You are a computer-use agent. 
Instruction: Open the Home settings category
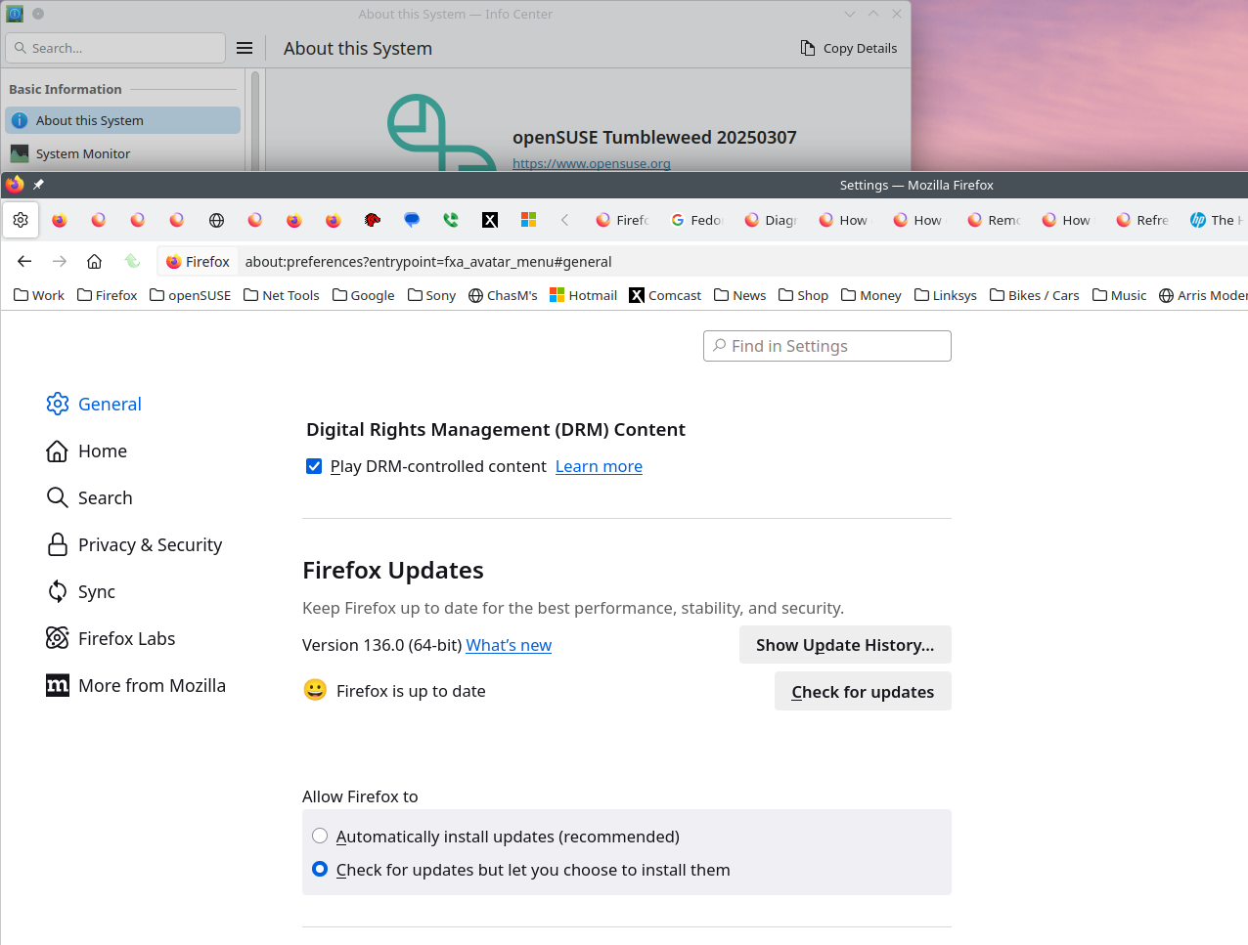click(x=87, y=451)
